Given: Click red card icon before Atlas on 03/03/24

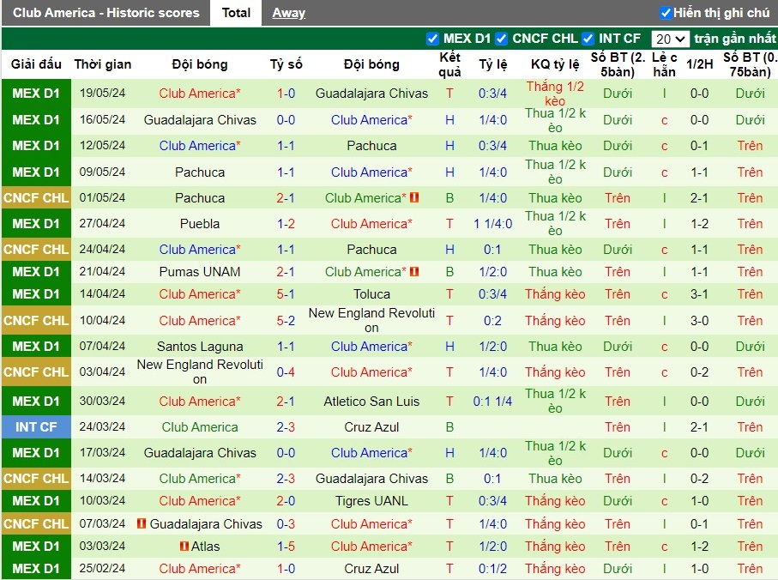Looking at the screenshot, I should [x=184, y=546].
